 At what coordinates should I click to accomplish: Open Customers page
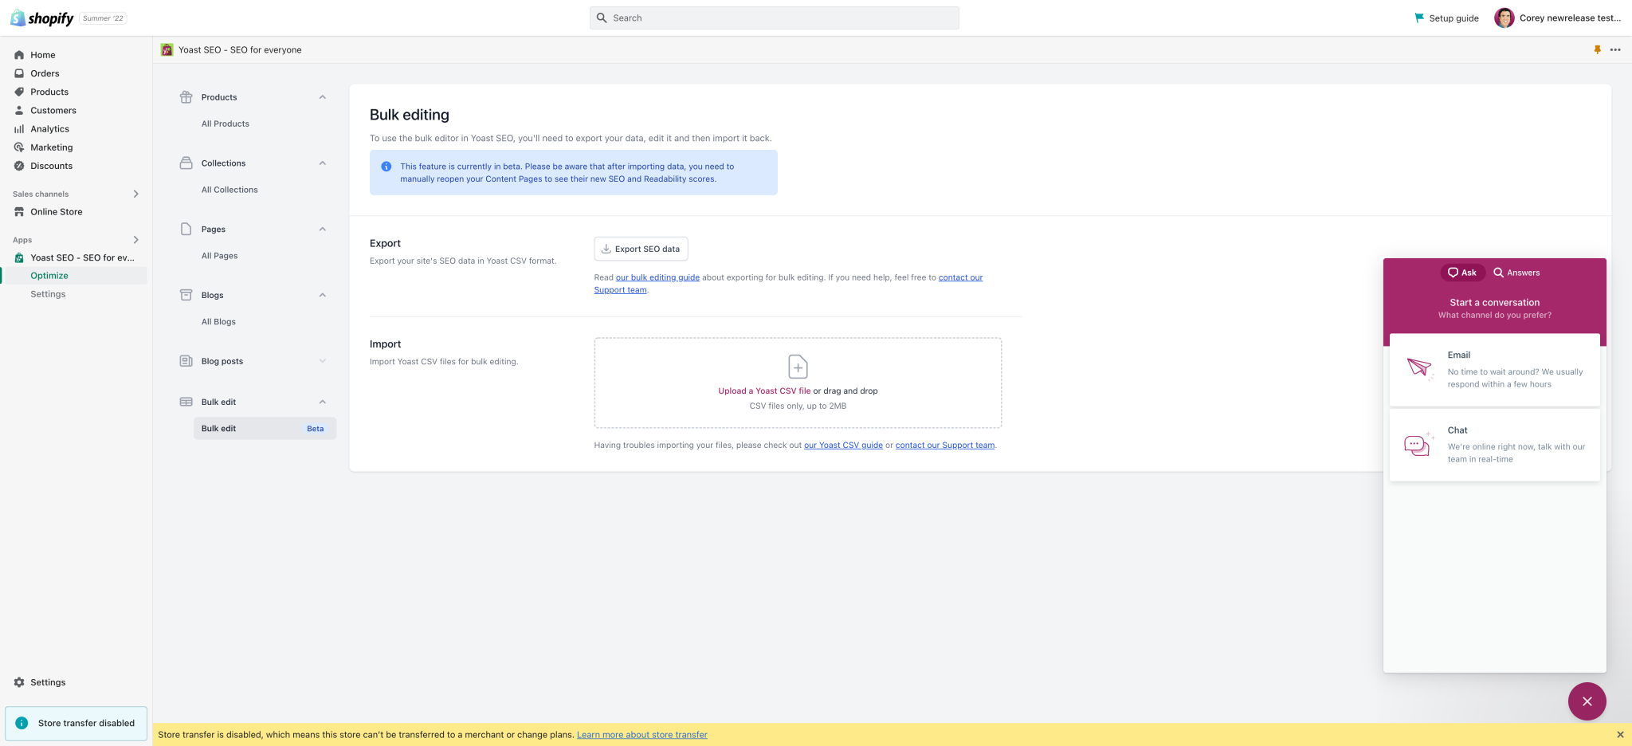(53, 110)
